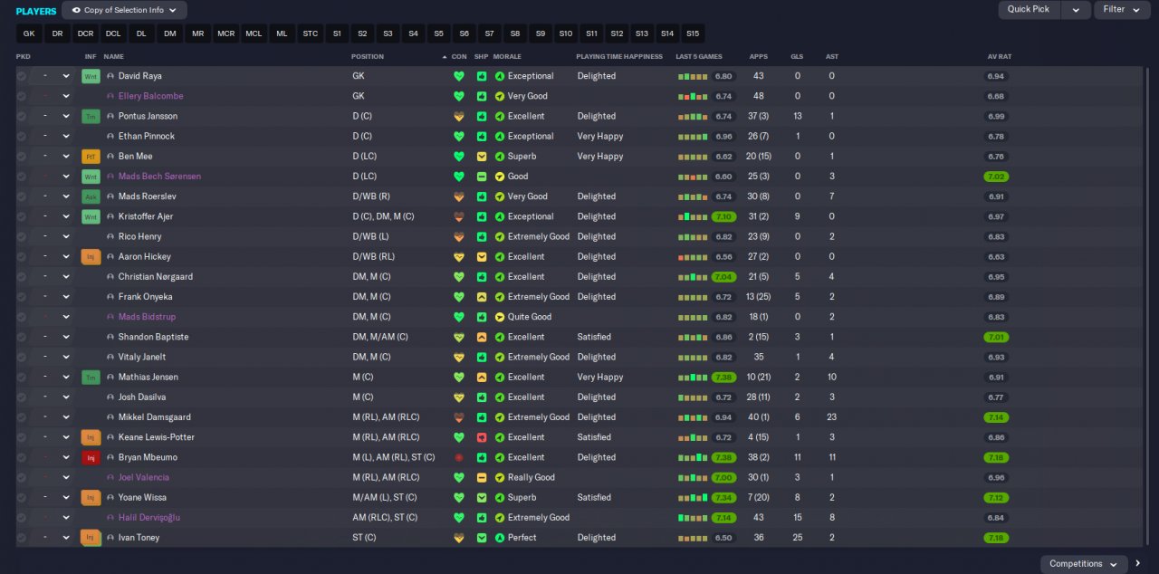Image resolution: width=1159 pixels, height=574 pixels.
Task: Open the Inj badge for Aaron Hickey
Action: (91, 256)
